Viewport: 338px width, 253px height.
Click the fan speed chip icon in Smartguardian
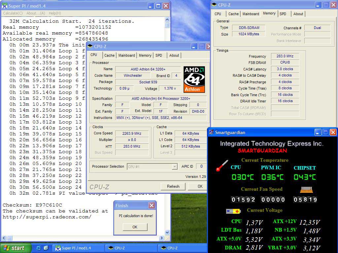306,189
